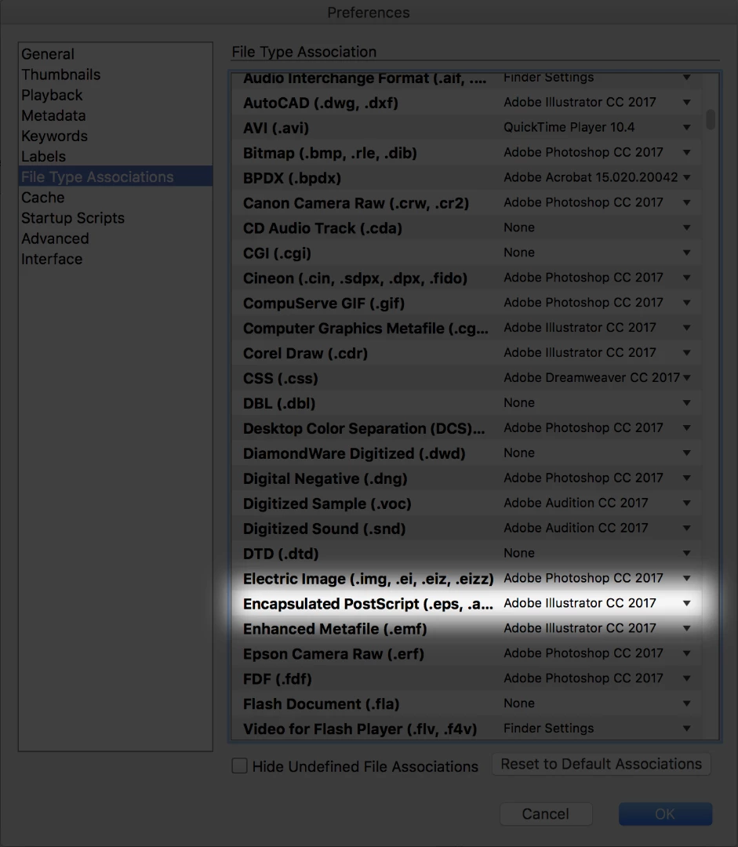Click the 'Epson Camera Raw (.erf)' label
Image resolution: width=738 pixels, height=847 pixels.
click(x=333, y=653)
